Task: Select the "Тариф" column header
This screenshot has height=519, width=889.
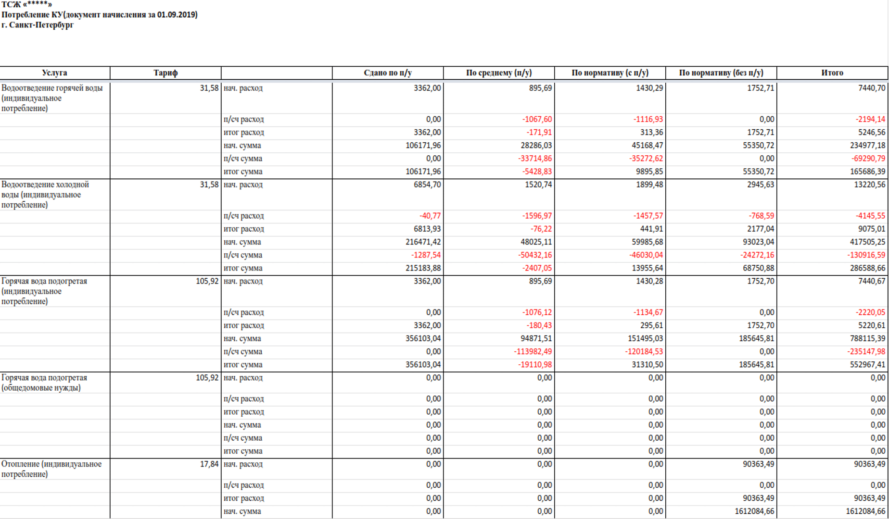Action: tap(165, 73)
